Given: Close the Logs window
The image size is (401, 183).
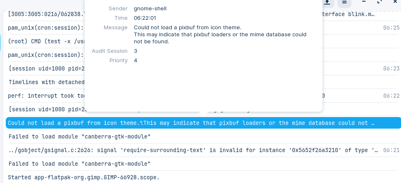Looking at the screenshot, I should pyautogui.click(x=395, y=2).
